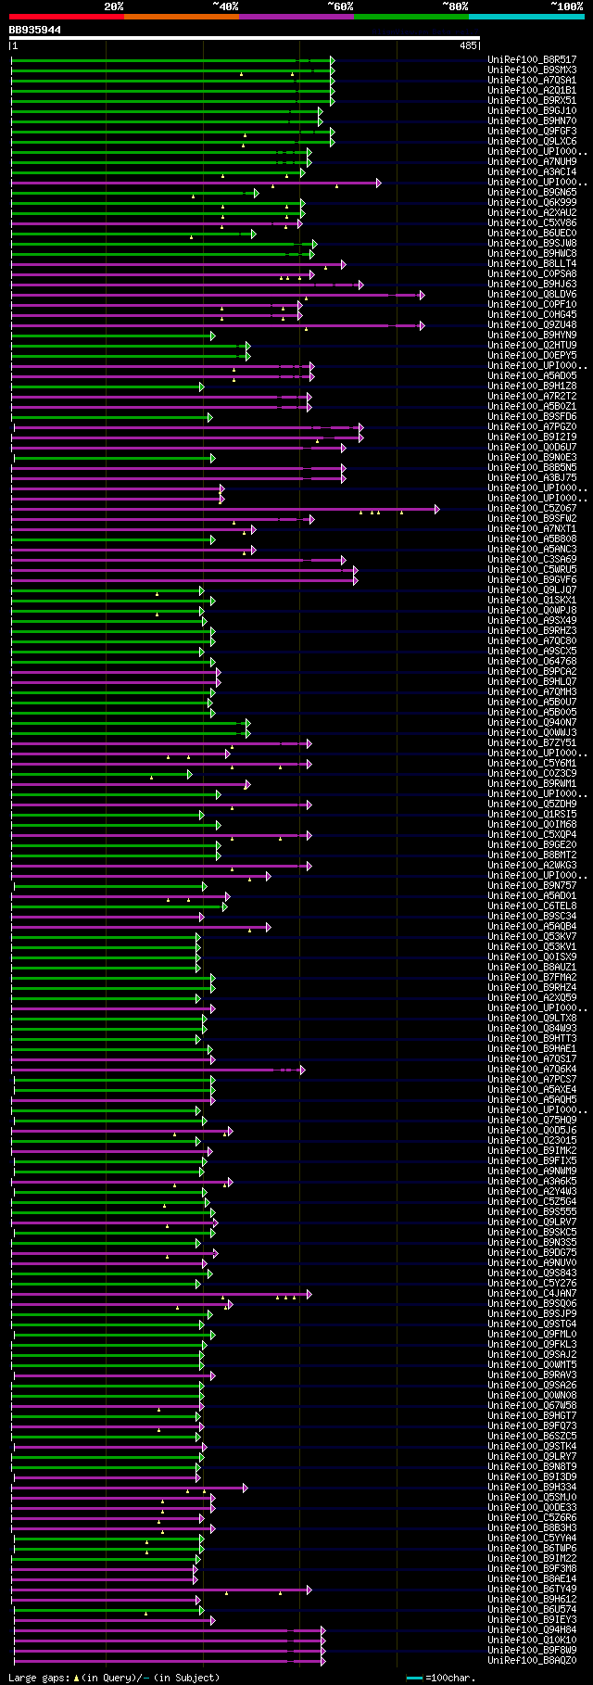Click the magenta alignment arrowhead for UniRef100_Q8LDV6
Image resolution: width=593 pixels, height=1685 pixels.
coord(422,295)
